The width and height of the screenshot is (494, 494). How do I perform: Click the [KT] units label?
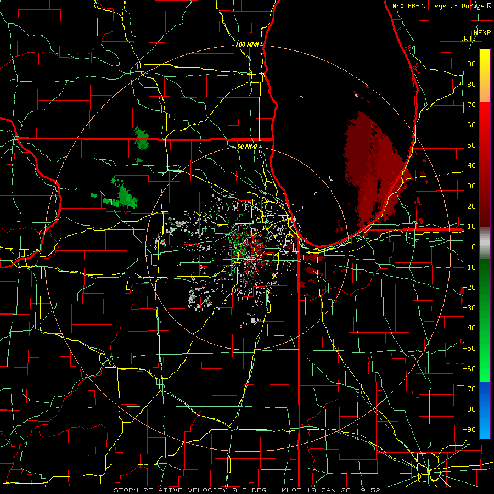tap(469, 38)
